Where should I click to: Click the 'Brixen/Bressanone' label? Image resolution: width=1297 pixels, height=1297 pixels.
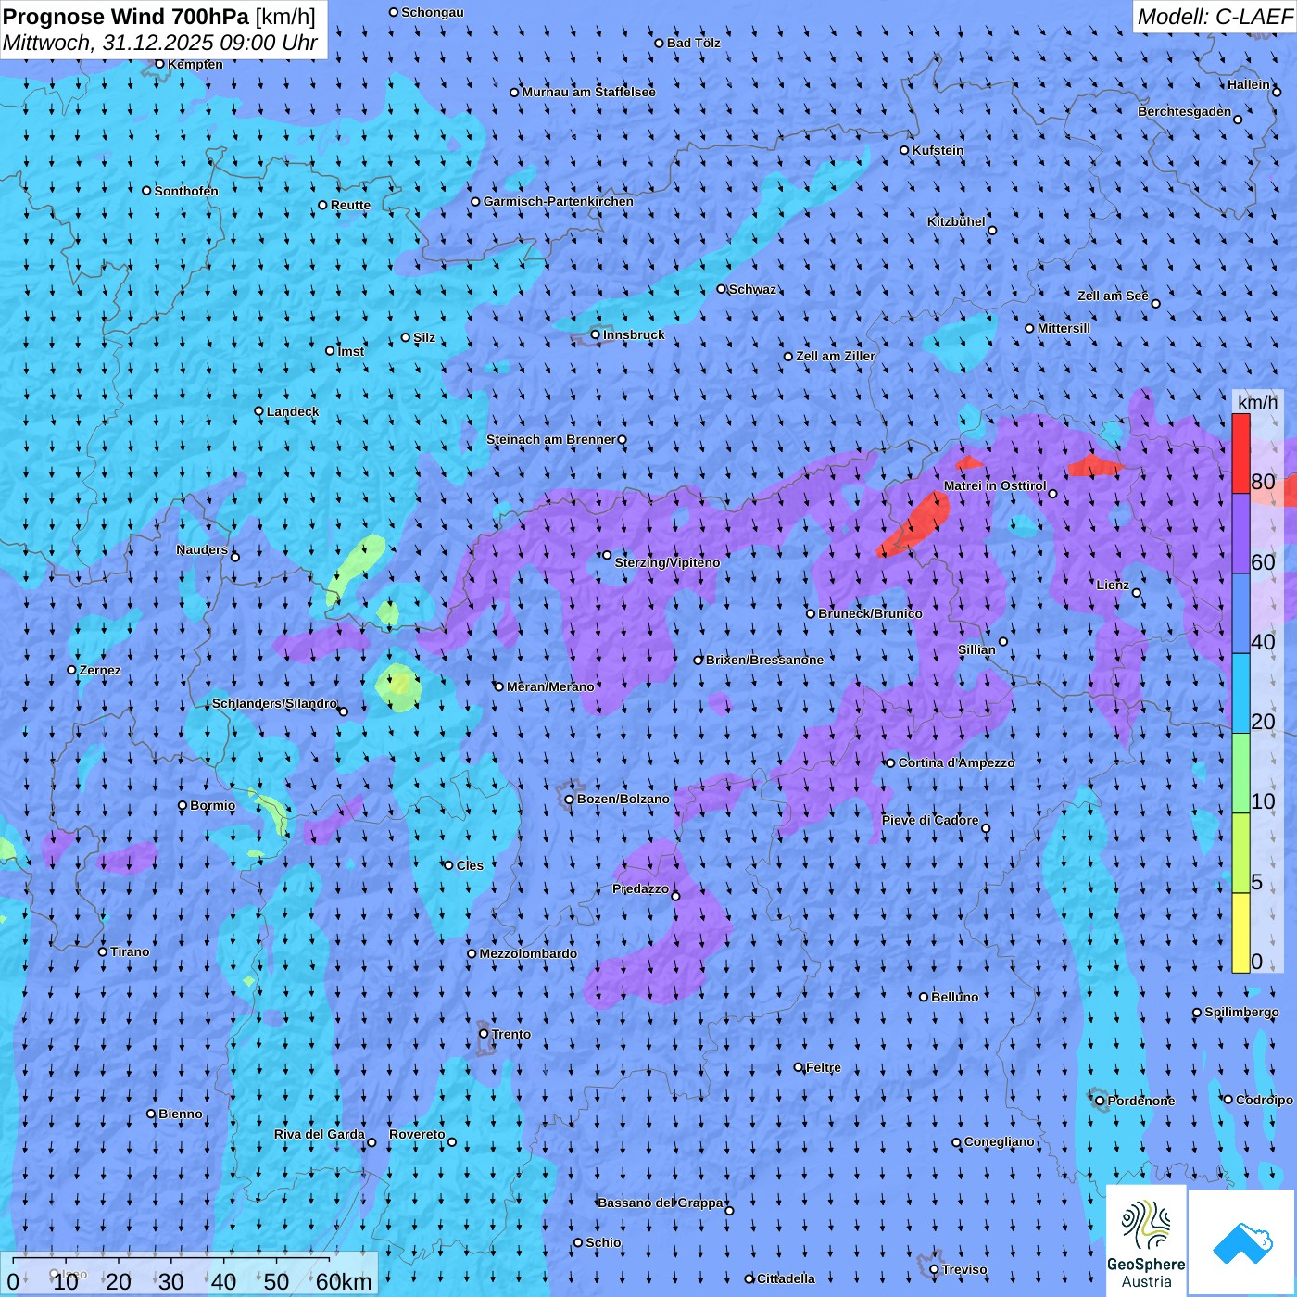click(764, 660)
